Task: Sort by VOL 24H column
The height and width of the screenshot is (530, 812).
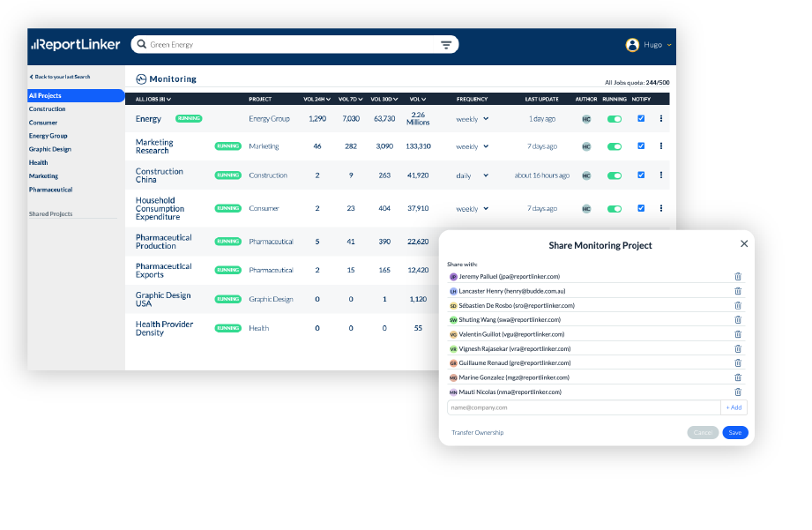Action: coord(317,99)
